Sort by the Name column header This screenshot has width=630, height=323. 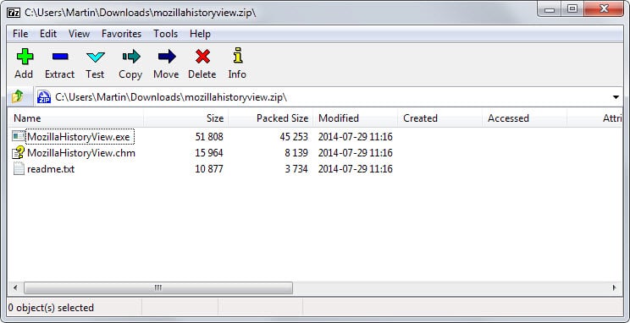pyautogui.click(x=76, y=118)
